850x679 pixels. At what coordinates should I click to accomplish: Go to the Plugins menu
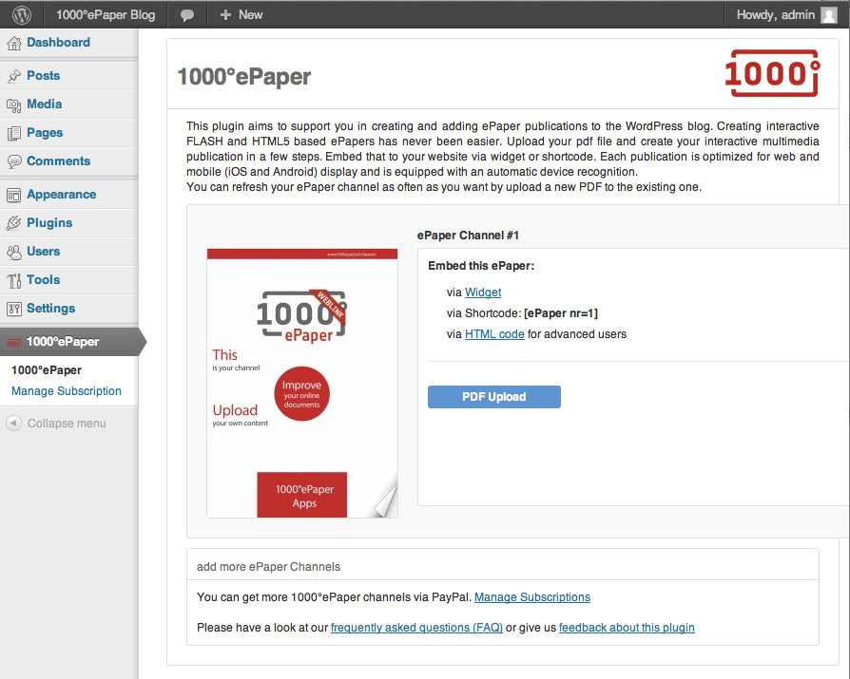coord(49,223)
